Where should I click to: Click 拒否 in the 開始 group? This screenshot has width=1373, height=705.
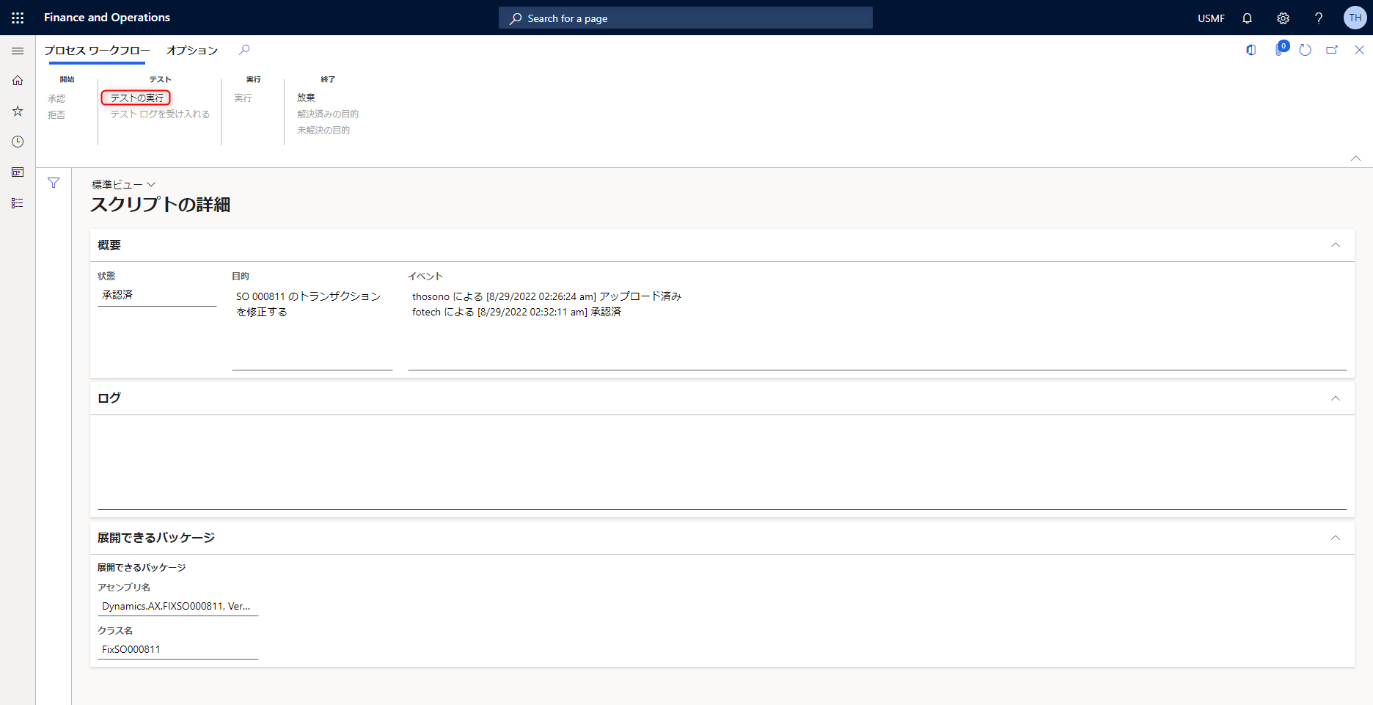pos(56,114)
